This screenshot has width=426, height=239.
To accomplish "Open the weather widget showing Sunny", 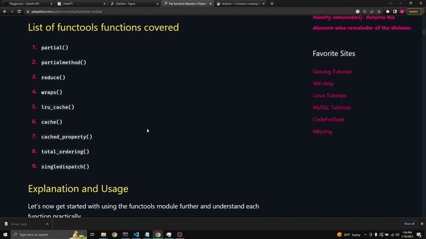I will coord(349,234).
